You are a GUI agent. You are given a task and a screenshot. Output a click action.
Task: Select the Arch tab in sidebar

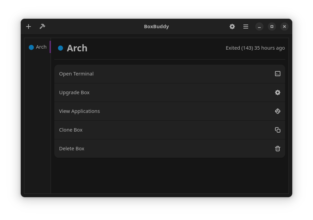point(38,47)
